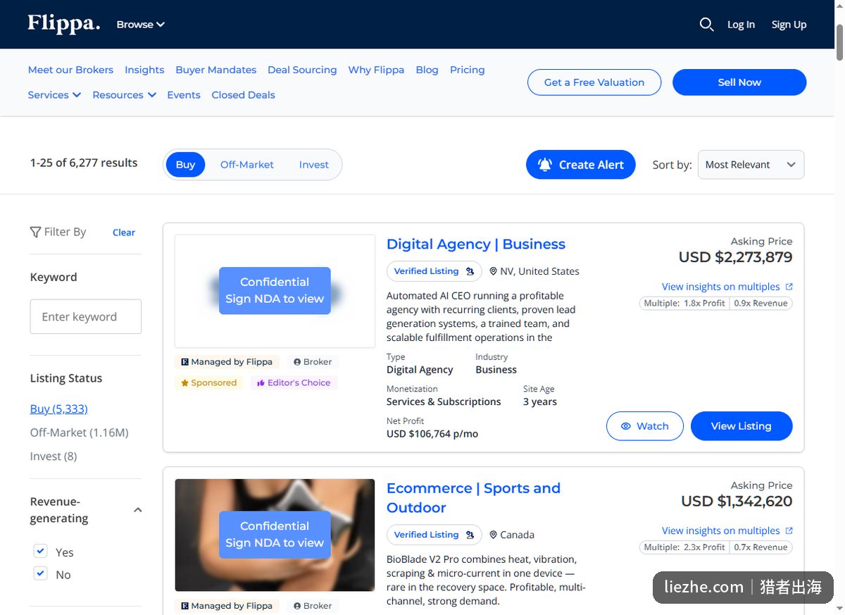Viewport: 845px width, 615px height.
Task: Click the Create Alert button
Action: point(580,165)
